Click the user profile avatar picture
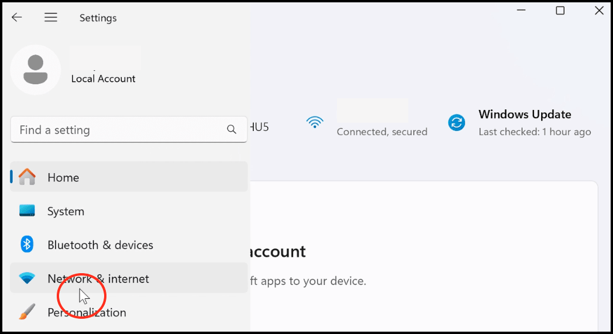613x334 pixels. point(36,70)
